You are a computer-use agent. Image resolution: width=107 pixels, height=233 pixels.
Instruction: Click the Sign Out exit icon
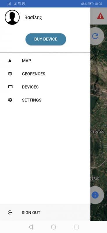[10, 213]
